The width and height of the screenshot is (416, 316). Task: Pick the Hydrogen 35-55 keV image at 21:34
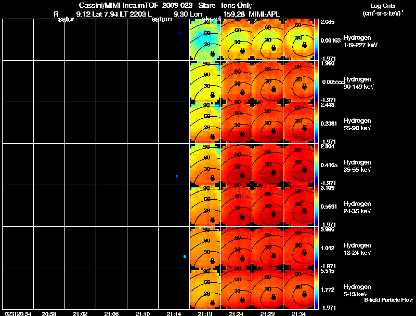pyautogui.click(x=298, y=164)
